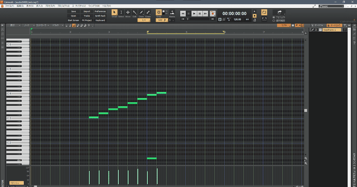Select the Smart tool
This screenshot has width=357, height=187.
pyautogui.click(x=114, y=13)
